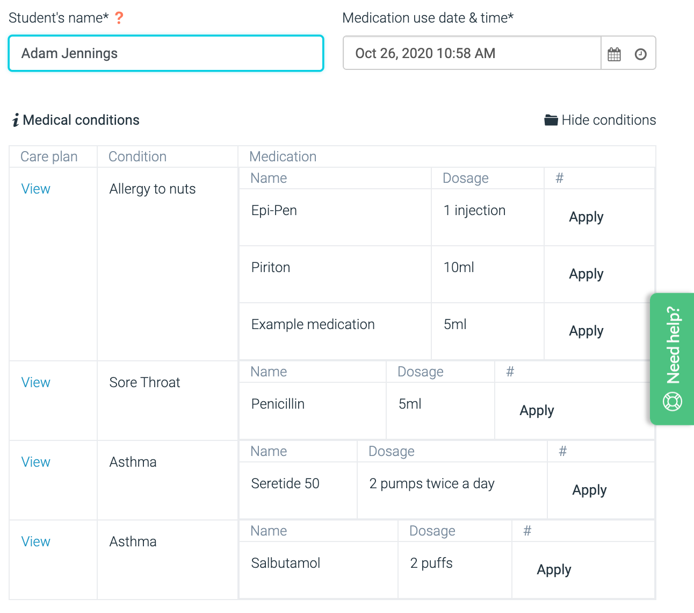Click the Medical conditions info icon
This screenshot has width=694, height=613.
16,120
